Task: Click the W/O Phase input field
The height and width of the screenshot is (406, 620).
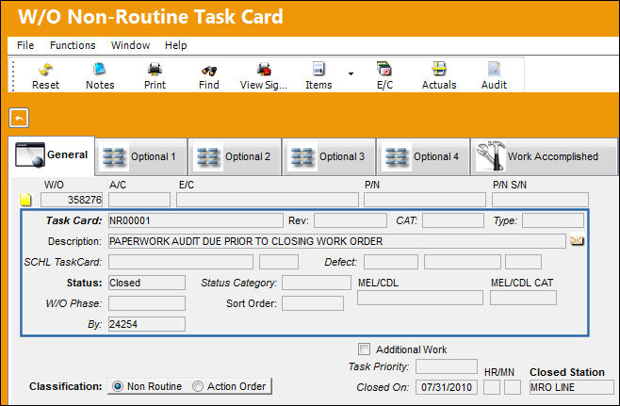Action: (147, 303)
